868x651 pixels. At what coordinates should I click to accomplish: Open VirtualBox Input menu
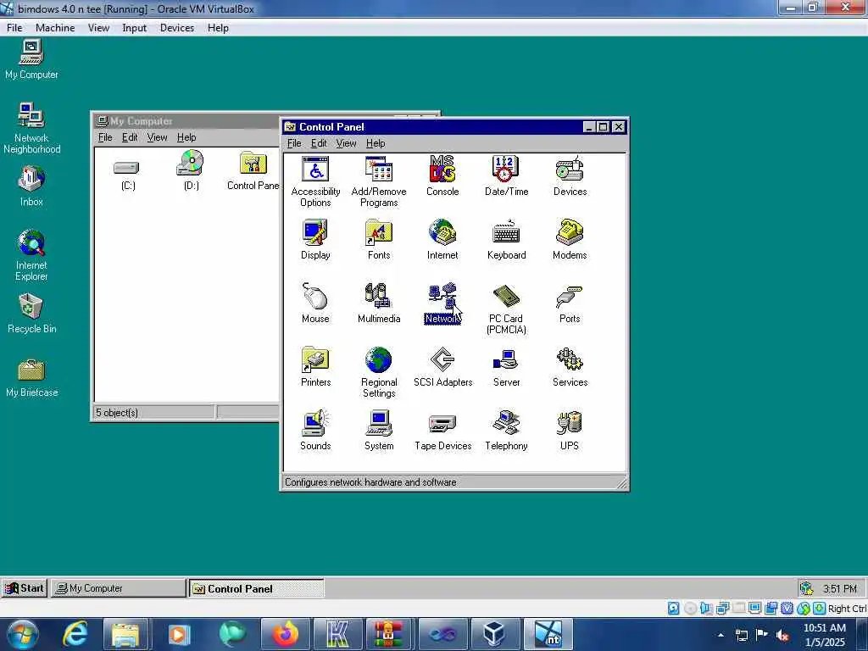pyautogui.click(x=134, y=28)
